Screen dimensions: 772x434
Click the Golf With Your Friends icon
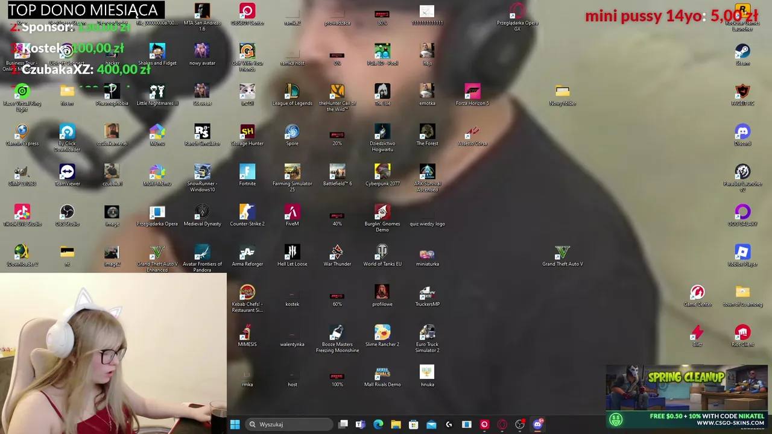(247, 51)
